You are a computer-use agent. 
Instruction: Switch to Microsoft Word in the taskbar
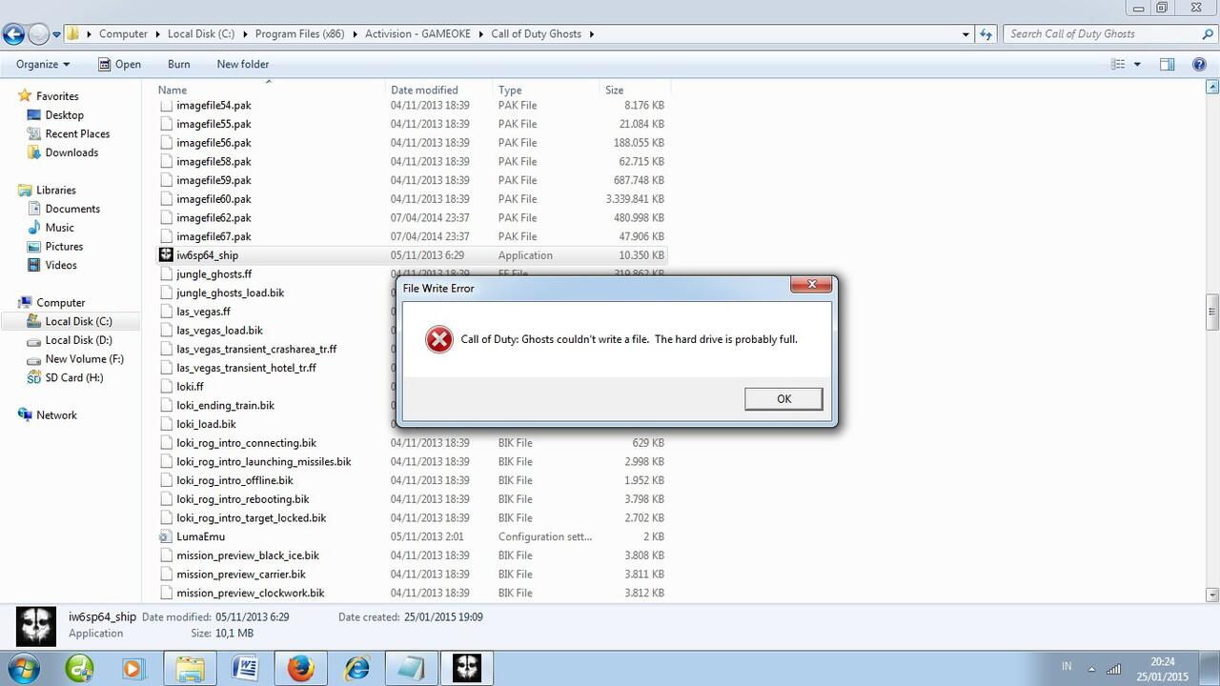(x=245, y=669)
